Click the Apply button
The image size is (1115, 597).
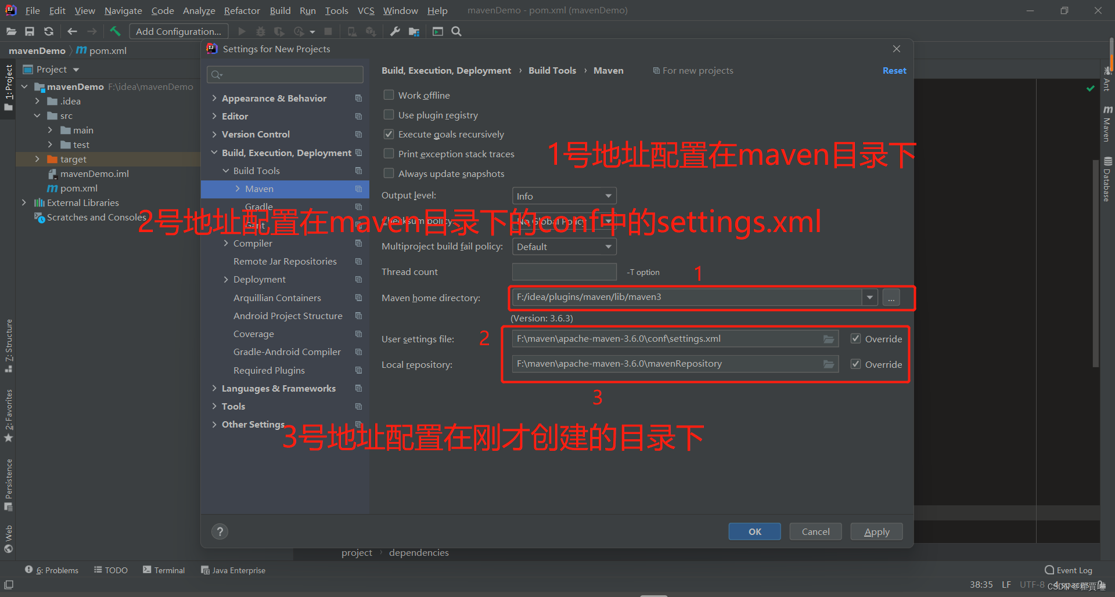tap(876, 531)
